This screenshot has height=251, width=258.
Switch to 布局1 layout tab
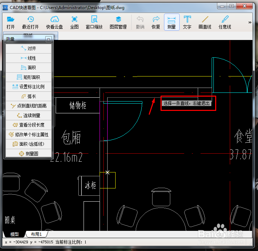point(36,234)
